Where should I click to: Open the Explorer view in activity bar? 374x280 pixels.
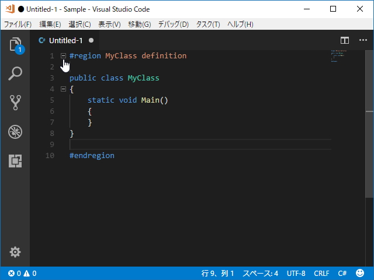pyautogui.click(x=15, y=44)
